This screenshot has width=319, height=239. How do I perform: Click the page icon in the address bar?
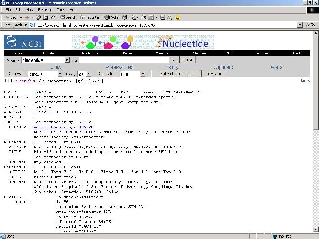click(x=32, y=25)
